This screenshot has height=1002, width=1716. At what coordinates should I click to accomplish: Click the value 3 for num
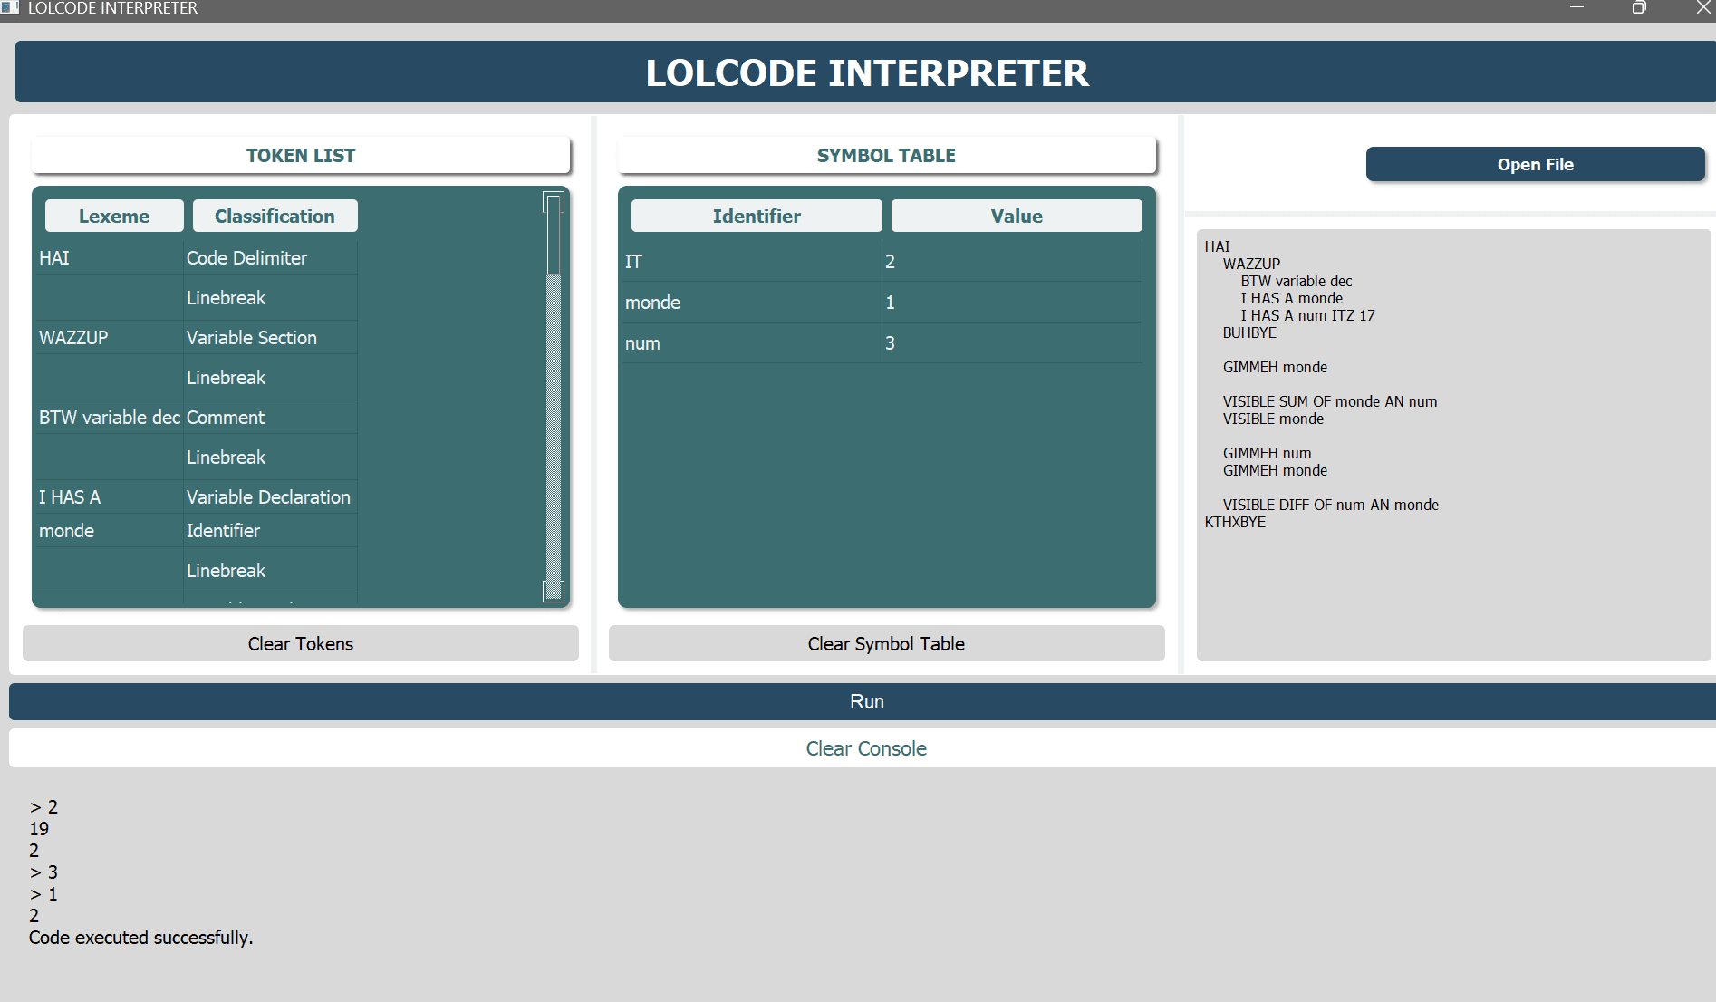pos(1012,343)
